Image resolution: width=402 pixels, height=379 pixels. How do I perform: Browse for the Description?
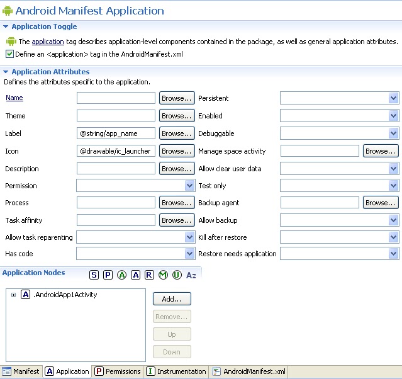(177, 169)
